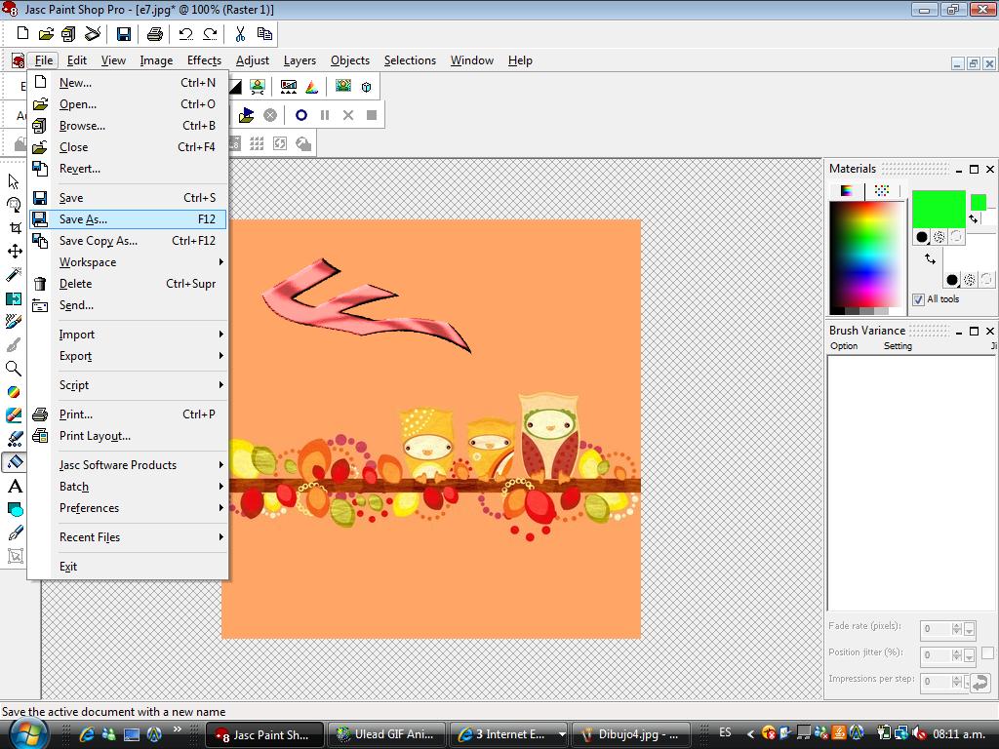Select the Pen tool
The height and width of the screenshot is (749, 999).
click(14, 532)
